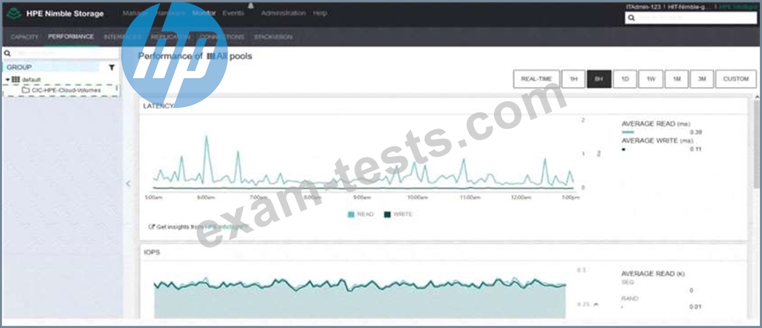Image resolution: width=762 pixels, height=328 pixels.
Task: Open the Help menu
Action: click(320, 13)
